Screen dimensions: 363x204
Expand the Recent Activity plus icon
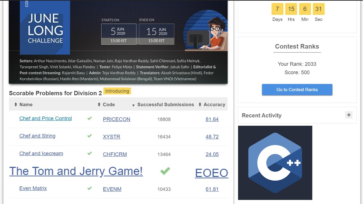(x=349, y=115)
